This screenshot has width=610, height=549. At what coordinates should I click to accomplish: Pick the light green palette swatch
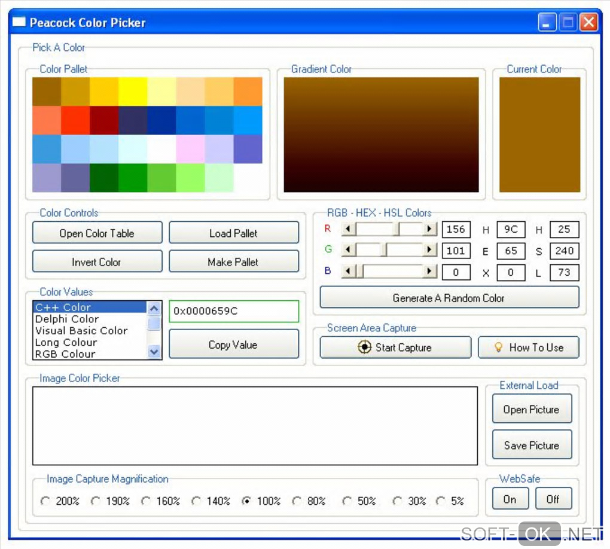pyautogui.click(x=191, y=178)
